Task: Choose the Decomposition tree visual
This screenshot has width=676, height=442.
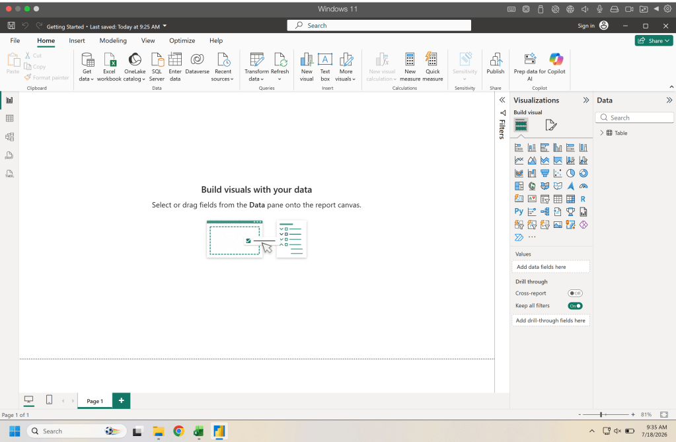Action: point(545,211)
